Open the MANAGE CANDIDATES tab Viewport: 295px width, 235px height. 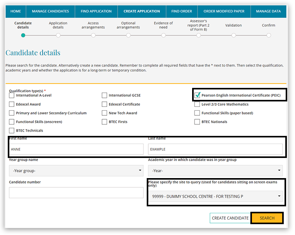coord(50,11)
